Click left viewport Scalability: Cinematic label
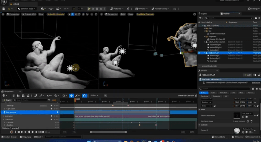The image size is (261, 142). (56, 14)
